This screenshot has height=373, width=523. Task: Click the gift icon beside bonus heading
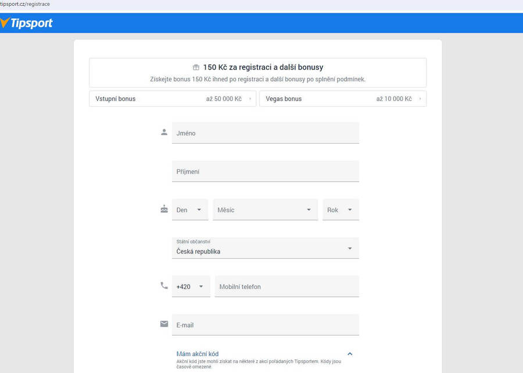[196, 67]
